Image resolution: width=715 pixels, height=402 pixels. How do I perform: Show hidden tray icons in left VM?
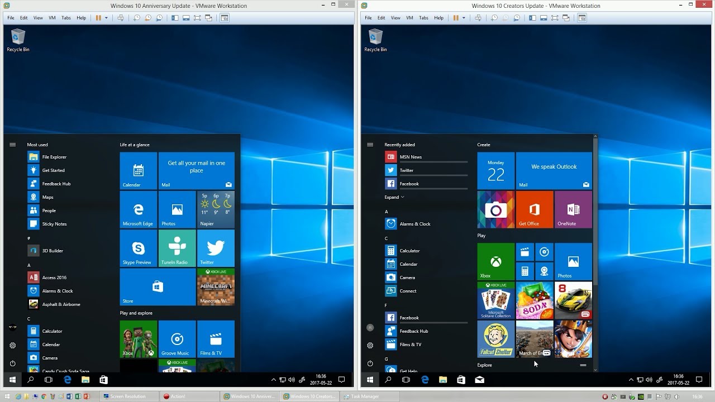tap(274, 380)
